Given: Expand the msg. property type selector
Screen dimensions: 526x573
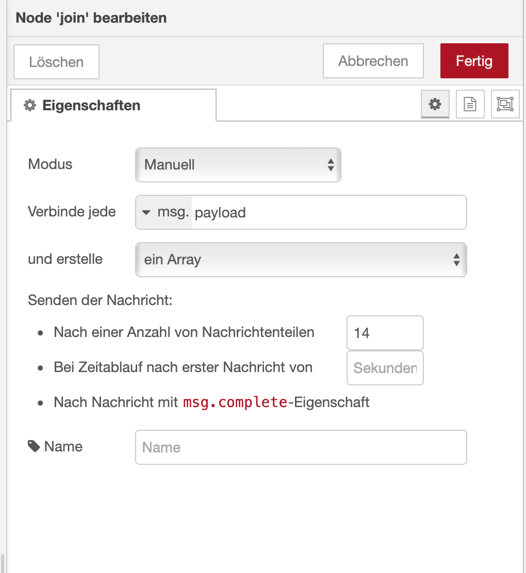Looking at the screenshot, I should pyautogui.click(x=164, y=212).
